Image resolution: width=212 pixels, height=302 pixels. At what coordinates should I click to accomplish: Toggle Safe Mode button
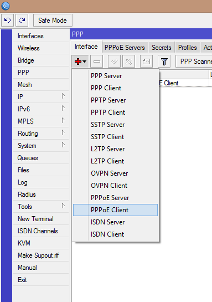tap(53, 20)
